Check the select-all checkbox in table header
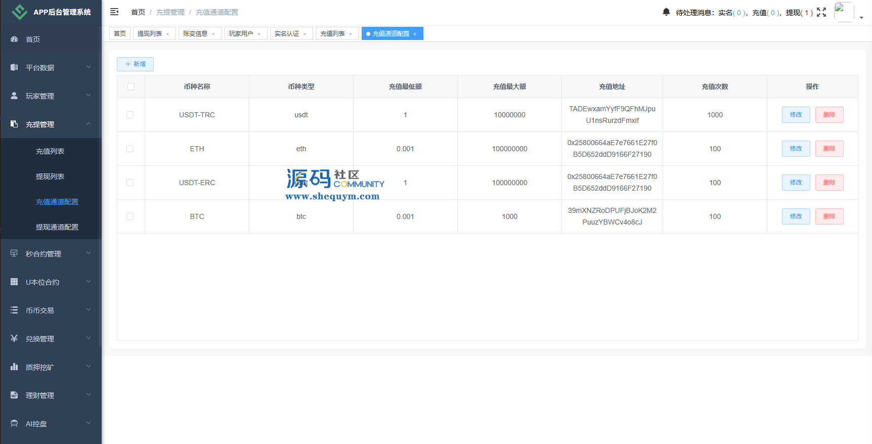This screenshot has height=444, width=872. [131, 86]
